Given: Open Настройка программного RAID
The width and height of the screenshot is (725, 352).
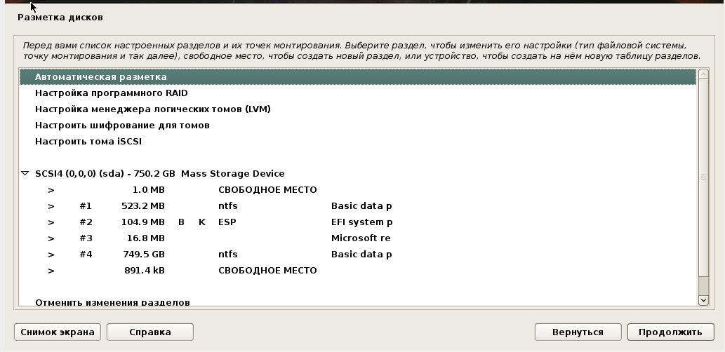Looking at the screenshot, I should 111,93.
